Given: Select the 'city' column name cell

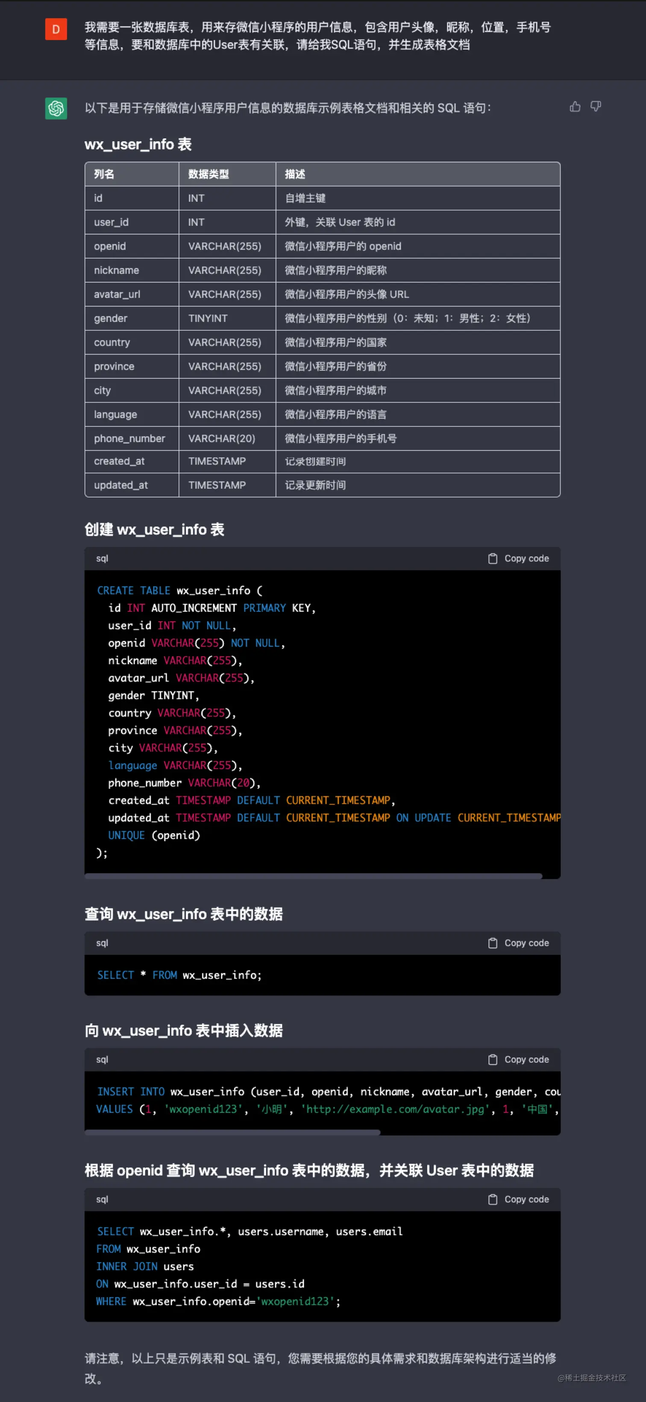Looking at the screenshot, I should [132, 390].
